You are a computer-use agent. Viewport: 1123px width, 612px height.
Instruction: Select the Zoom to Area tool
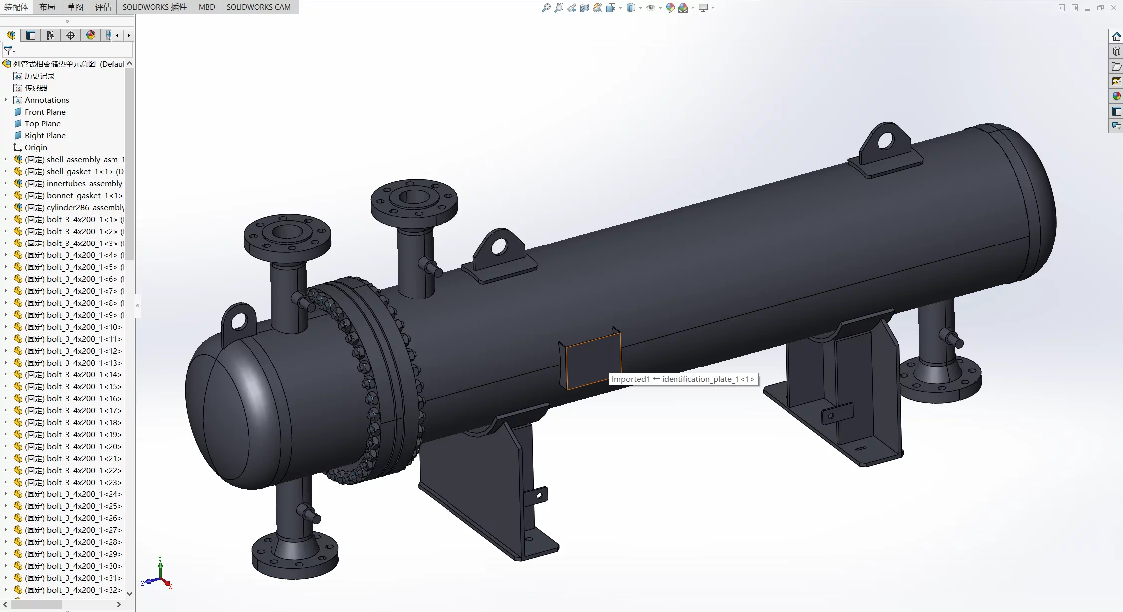coord(559,8)
